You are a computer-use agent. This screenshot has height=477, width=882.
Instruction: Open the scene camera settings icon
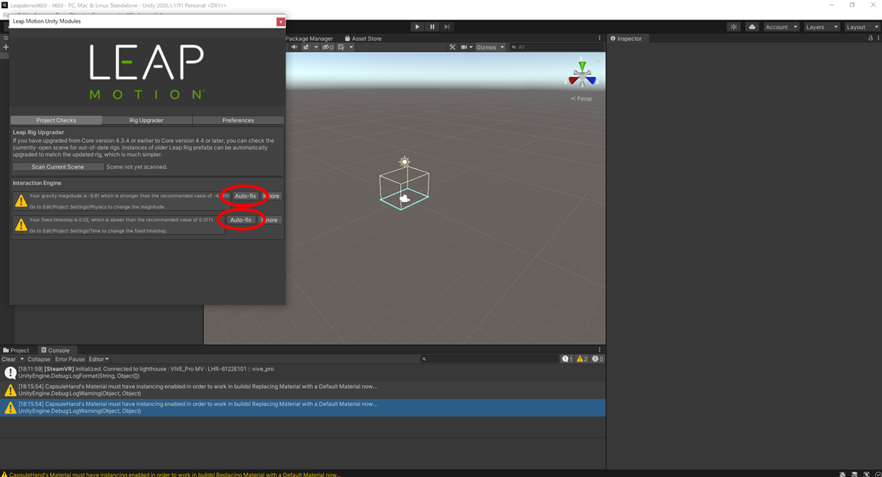(x=464, y=47)
